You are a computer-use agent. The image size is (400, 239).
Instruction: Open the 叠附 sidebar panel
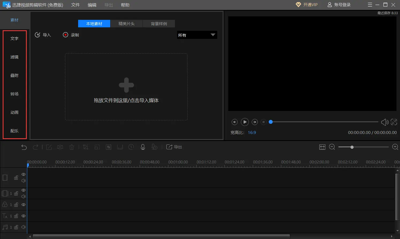(14, 76)
